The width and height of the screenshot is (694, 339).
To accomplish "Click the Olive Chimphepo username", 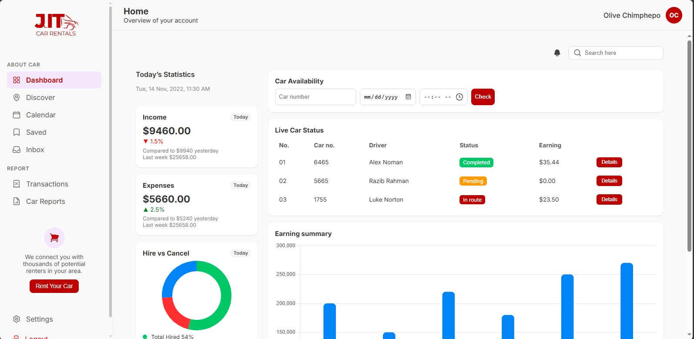I will 632,15.
